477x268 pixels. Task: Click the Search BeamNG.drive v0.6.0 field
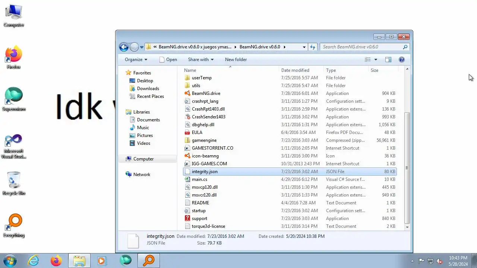[364, 47]
